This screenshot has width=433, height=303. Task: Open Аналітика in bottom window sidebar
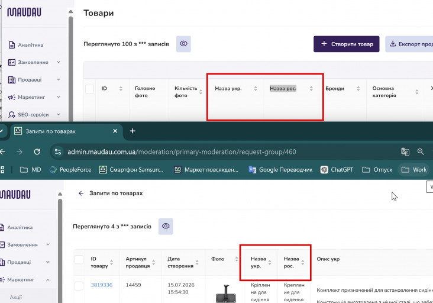click(x=17, y=227)
